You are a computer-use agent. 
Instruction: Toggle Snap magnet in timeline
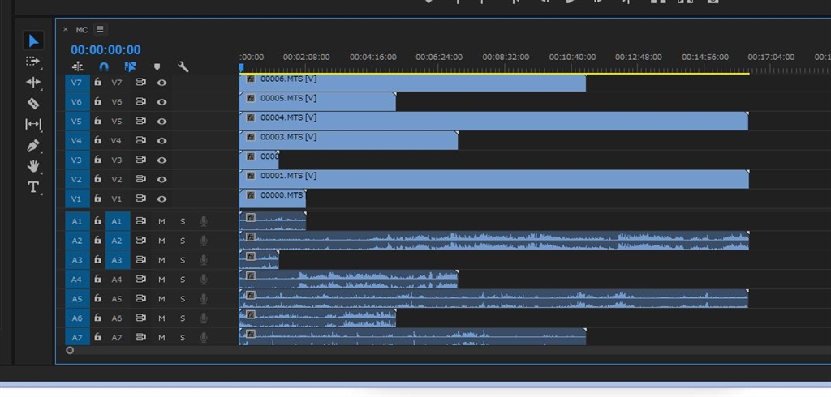click(104, 66)
